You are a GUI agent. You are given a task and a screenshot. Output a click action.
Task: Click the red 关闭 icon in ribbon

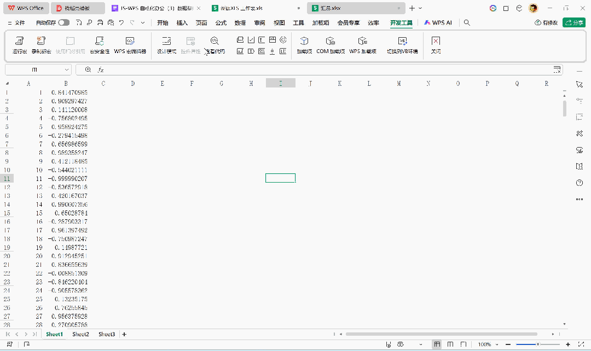[436, 45]
